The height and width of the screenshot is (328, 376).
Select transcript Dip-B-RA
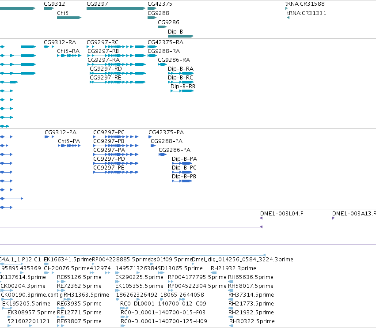coord(181,69)
